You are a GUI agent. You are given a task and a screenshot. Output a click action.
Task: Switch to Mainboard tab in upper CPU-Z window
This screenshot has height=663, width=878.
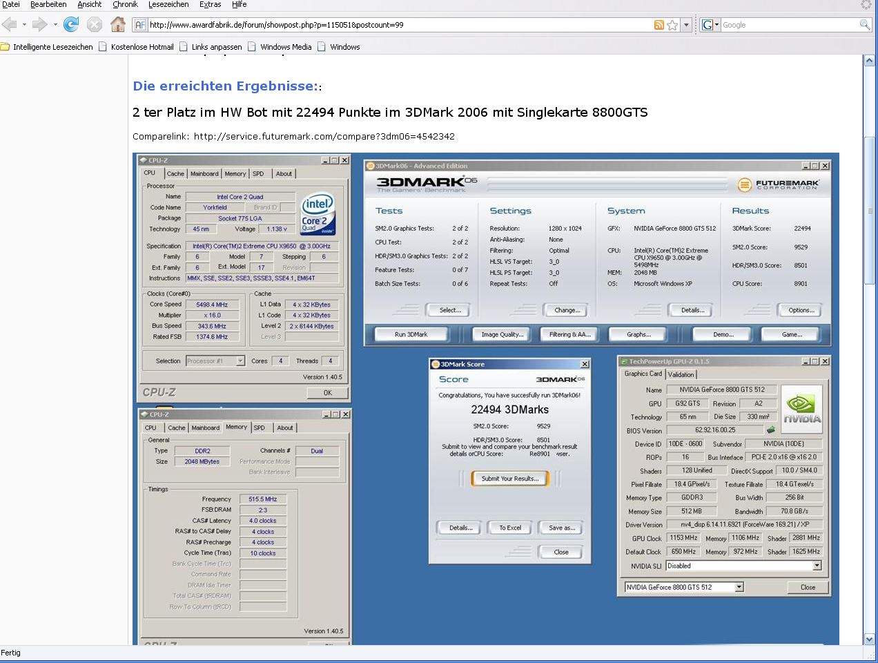pos(204,174)
